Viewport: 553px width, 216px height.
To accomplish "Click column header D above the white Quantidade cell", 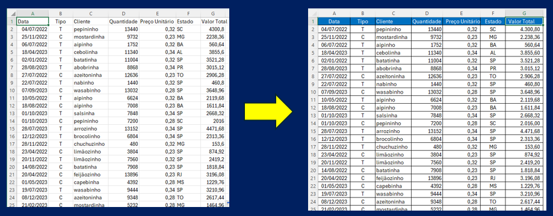I will (123, 14).
